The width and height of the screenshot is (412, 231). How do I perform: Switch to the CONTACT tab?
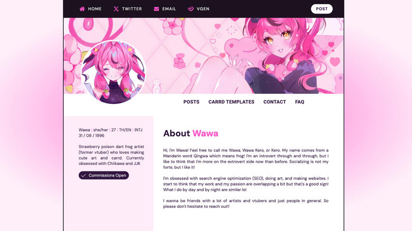click(x=274, y=102)
